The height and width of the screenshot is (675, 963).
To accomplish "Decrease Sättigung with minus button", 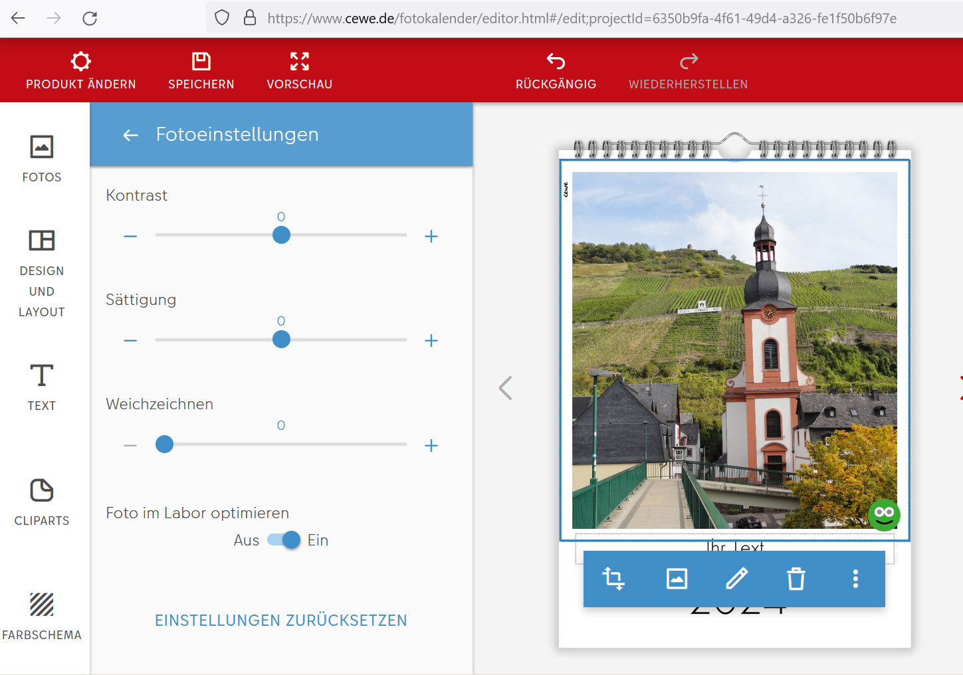I will (x=130, y=341).
